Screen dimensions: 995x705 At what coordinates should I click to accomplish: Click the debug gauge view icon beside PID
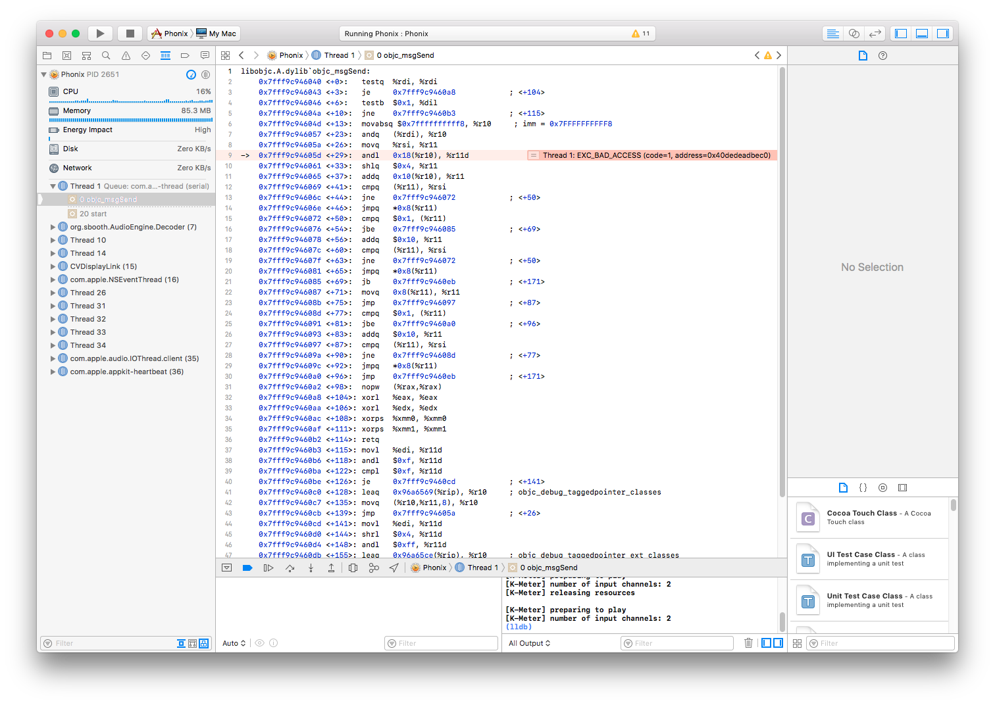click(191, 74)
